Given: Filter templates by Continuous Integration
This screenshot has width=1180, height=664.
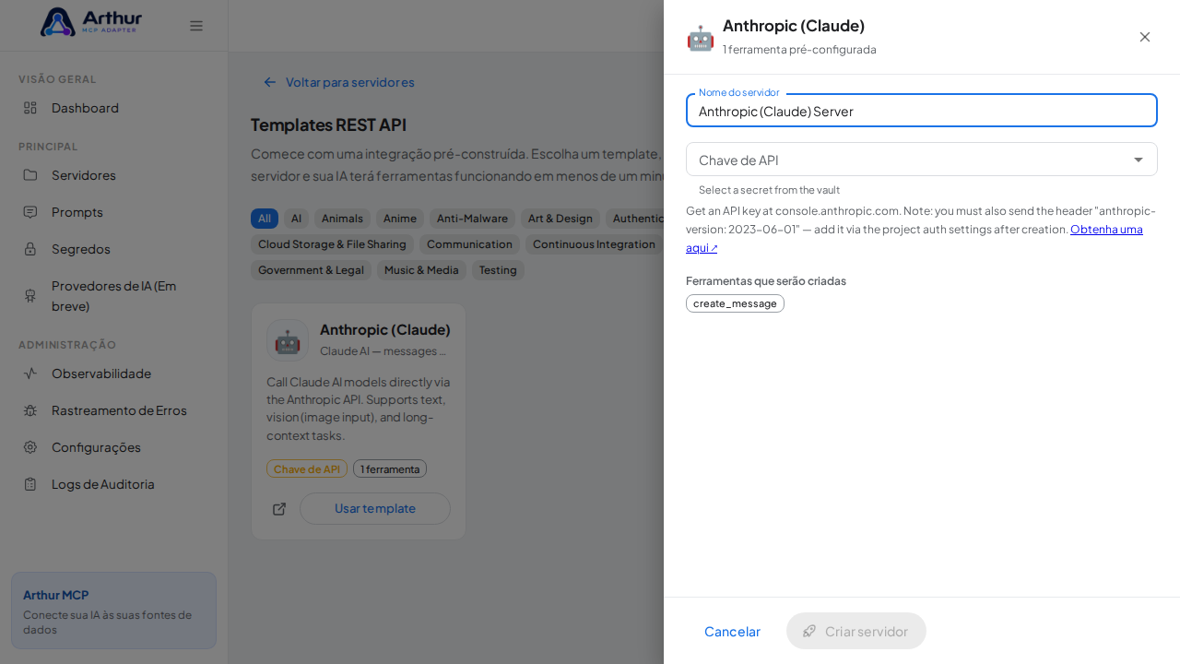Looking at the screenshot, I should (594, 244).
